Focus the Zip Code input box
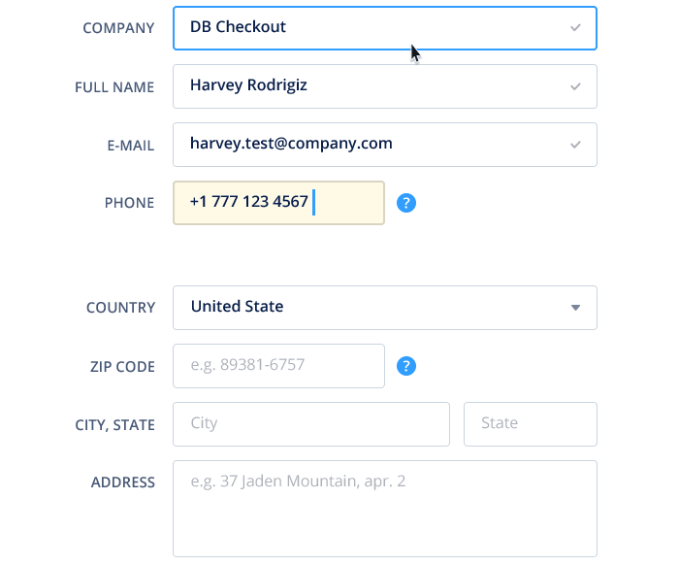 pos(278,366)
